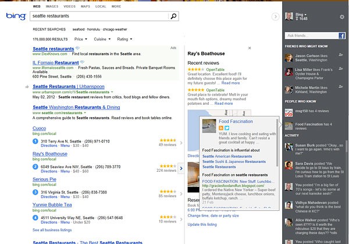Expand the Rating filter dropdown
The height and width of the screenshot is (244, 349).
[x=124, y=39]
